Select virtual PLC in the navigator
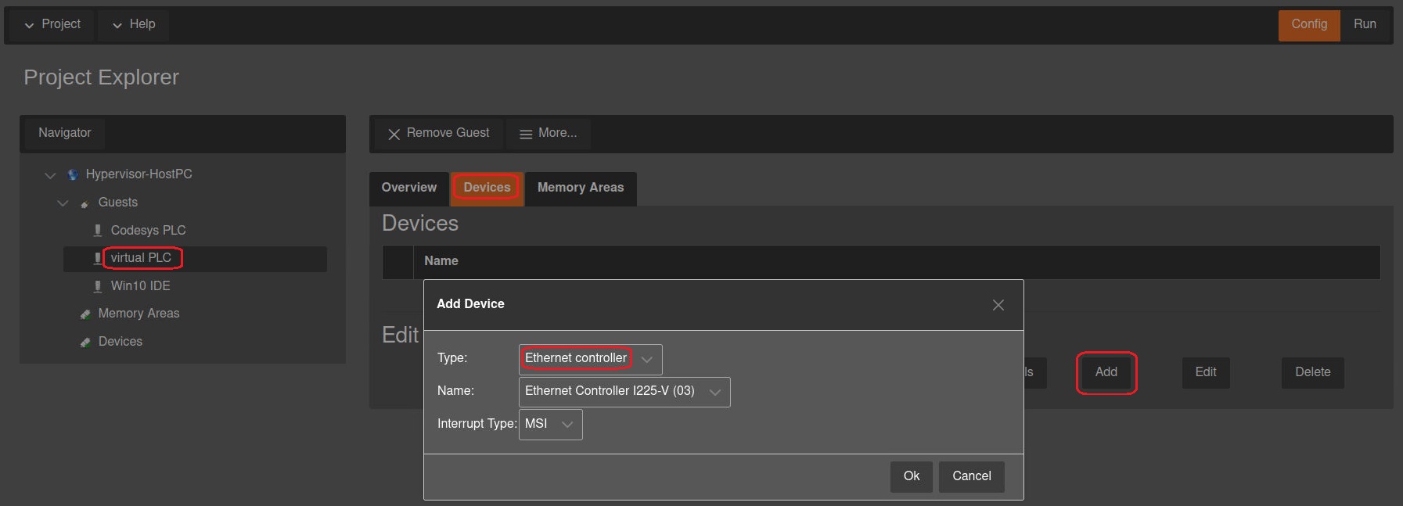 [x=141, y=258]
